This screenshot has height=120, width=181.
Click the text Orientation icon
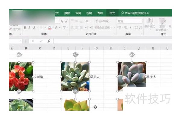click(x=87, y=21)
